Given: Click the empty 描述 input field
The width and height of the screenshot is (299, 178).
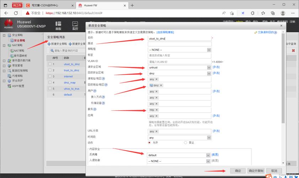Looking at the screenshot, I should pyautogui.click(x=180, y=44).
